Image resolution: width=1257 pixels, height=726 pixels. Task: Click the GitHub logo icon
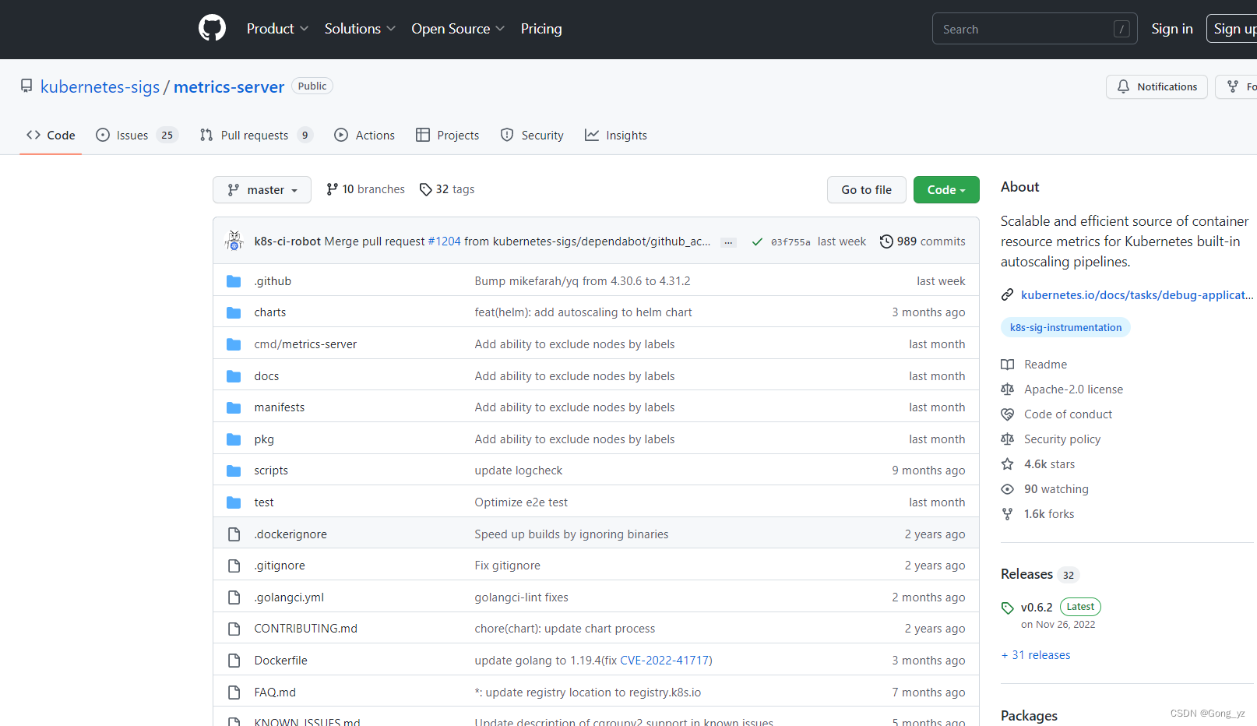(x=212, y=28)
